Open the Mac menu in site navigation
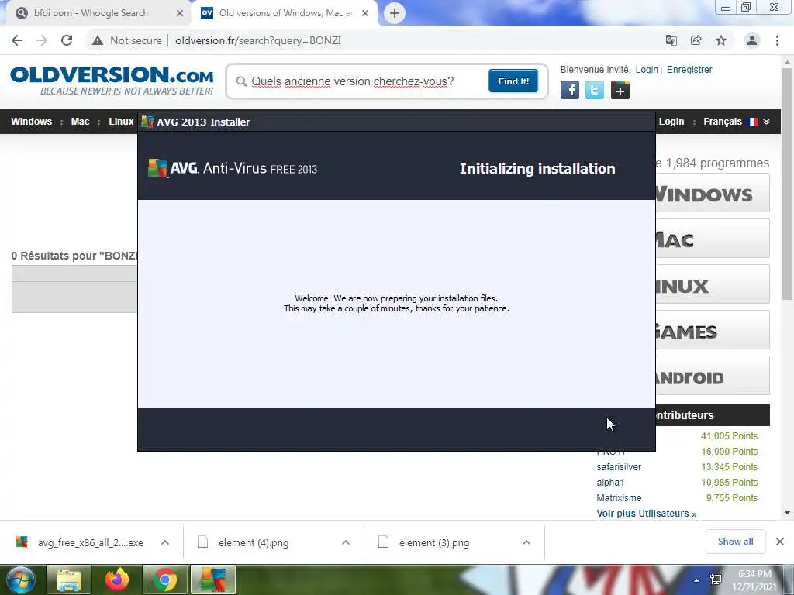The height and width of the screenshot is (595, 794). tap(80, 122)
